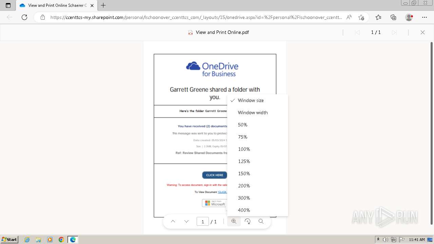Go to next file in viewer header
Viewport: 434px width, 244px height.
click(394, 33)
